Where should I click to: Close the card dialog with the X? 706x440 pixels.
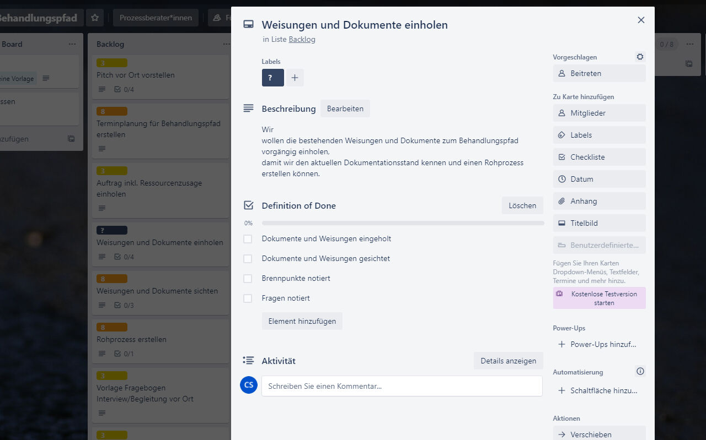(641, 20)
